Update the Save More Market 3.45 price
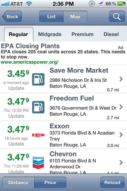The height and width of the screenshot is (191, 127). [x=16, y=88]
